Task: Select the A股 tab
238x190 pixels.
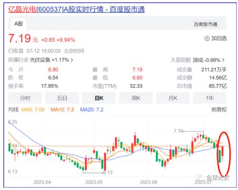Action: [x=19, y=24]
